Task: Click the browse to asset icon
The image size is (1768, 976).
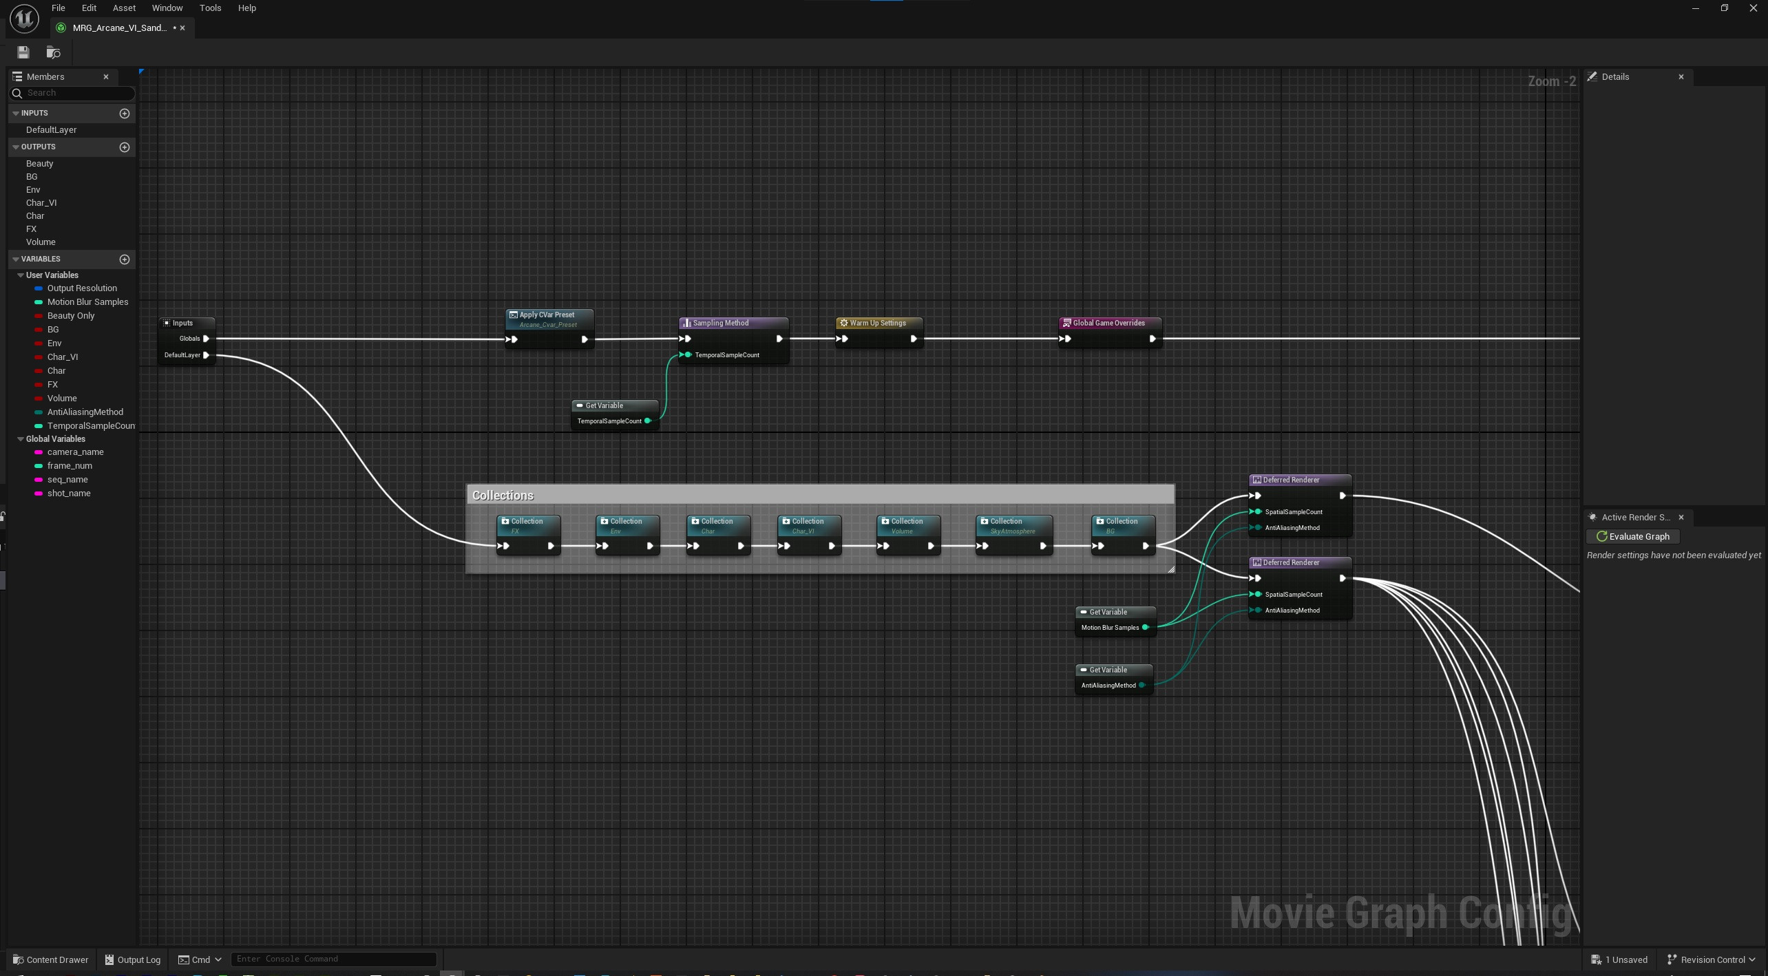Action: (53, 52)
